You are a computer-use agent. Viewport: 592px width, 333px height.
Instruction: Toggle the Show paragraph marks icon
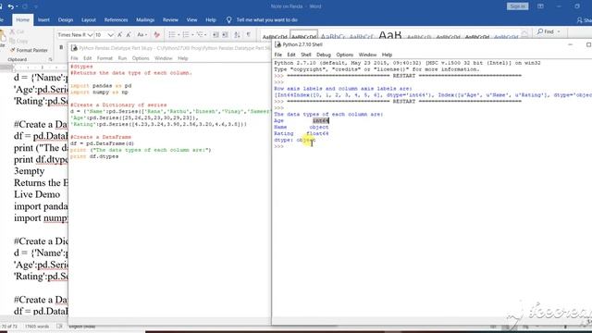click(249, 35)
